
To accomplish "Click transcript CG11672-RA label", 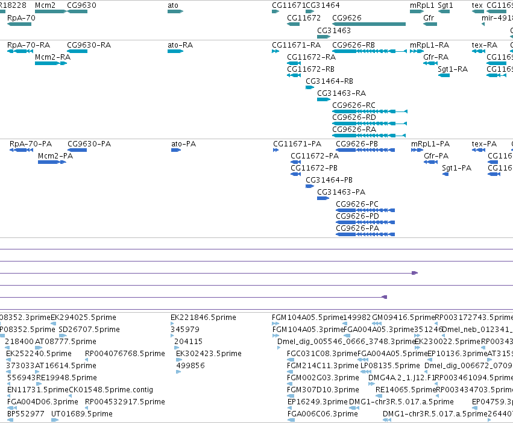I will [x=311, y=57].
